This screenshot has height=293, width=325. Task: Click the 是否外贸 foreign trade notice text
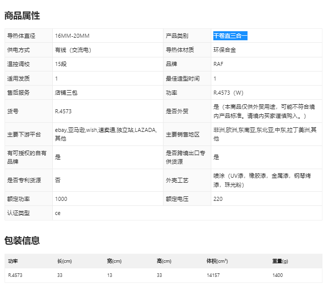coord(265,111)
